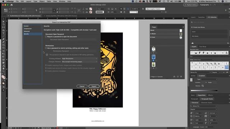Screen dimensions: 230x129
Task: Enable Require a password to open the document
Action: 46,37
